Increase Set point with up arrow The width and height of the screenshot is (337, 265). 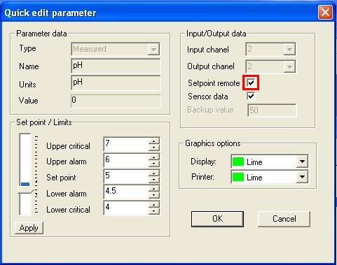point(154,173)
